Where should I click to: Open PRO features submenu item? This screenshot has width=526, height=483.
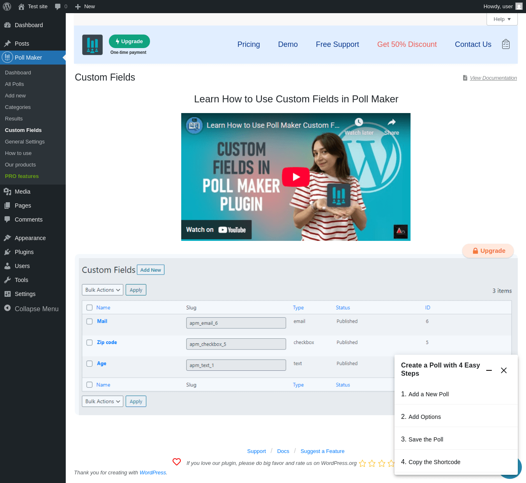point(22,176)
